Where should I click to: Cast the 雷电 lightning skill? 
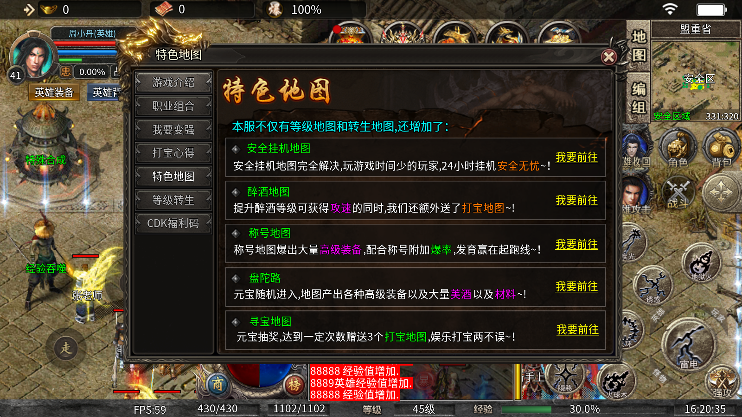[x=688, y=346]
